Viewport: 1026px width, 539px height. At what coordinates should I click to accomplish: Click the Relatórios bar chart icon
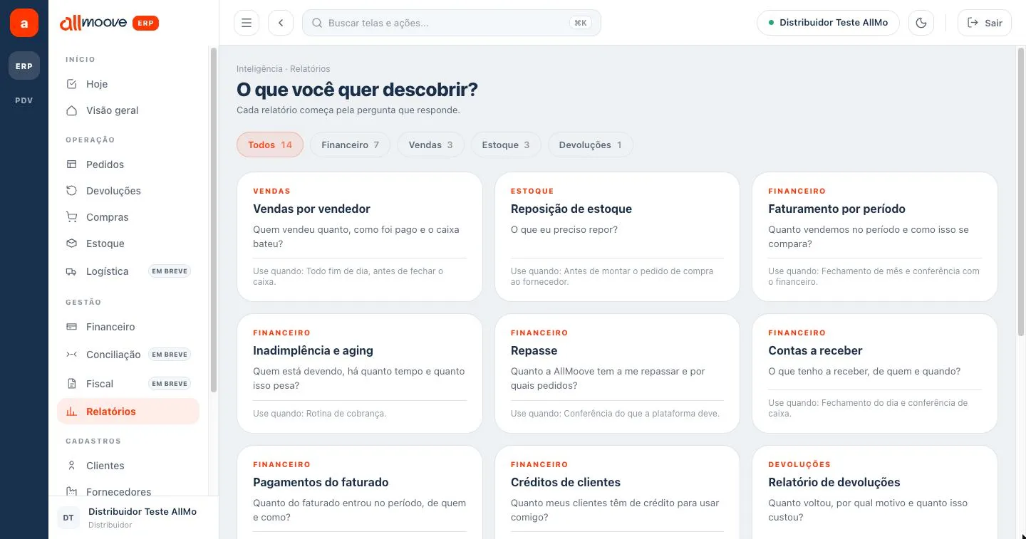click(71, 412)
